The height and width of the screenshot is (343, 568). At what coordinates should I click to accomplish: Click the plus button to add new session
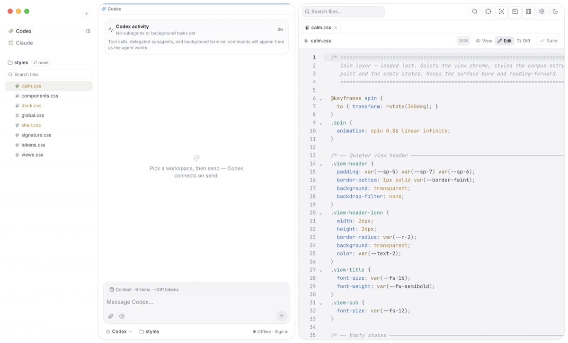point(87,14)
